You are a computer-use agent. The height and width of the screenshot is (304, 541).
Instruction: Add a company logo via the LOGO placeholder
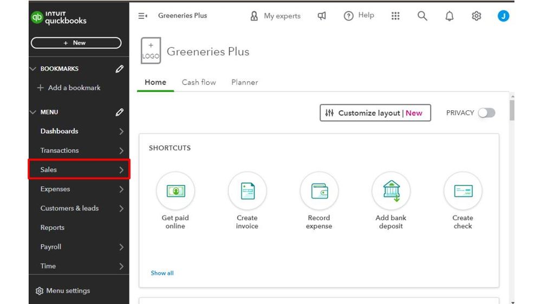pos(151,51)
